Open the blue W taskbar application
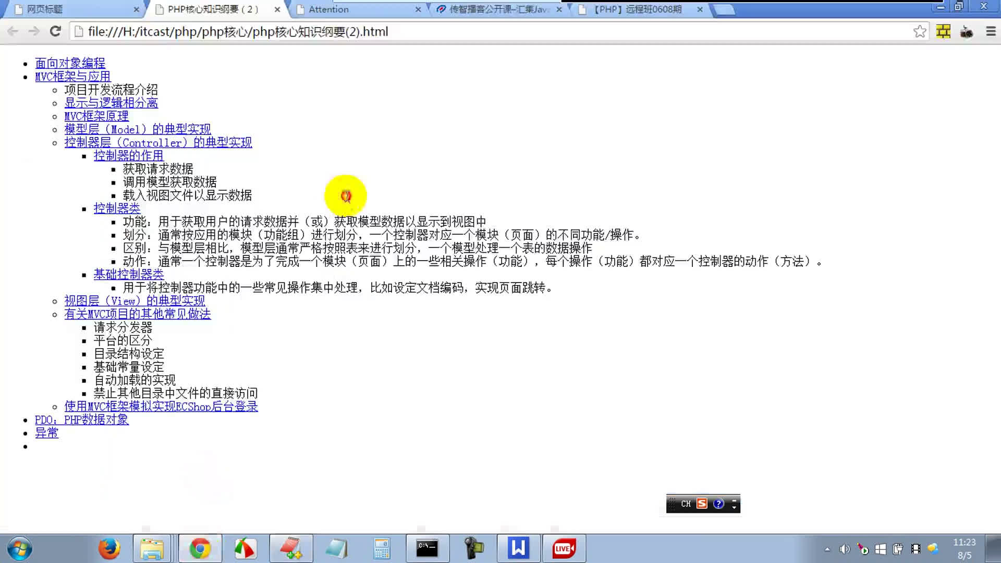Viewport: 1001px width, 563px height. [518, 548]
